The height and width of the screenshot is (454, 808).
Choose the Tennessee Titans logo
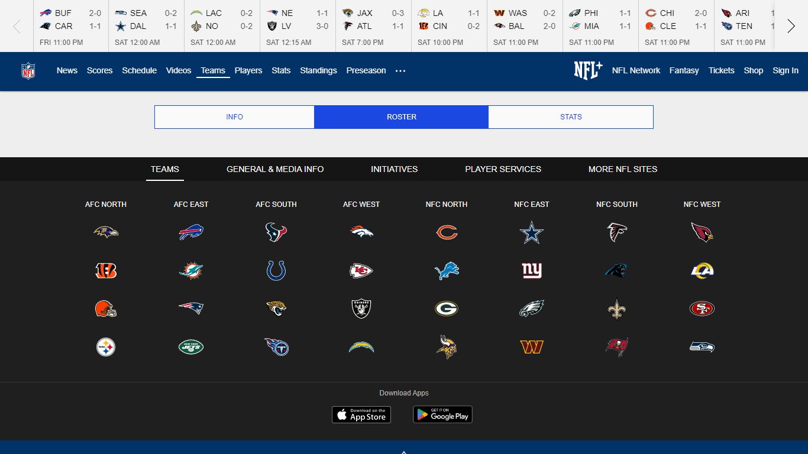[276, 347]
